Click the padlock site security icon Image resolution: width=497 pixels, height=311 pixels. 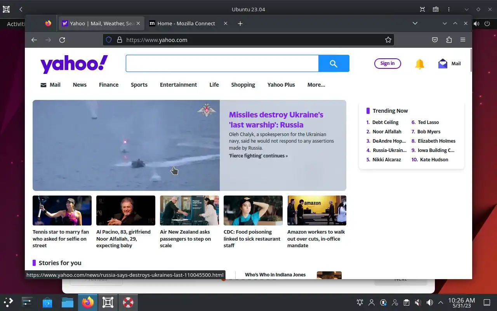(120, 40)
